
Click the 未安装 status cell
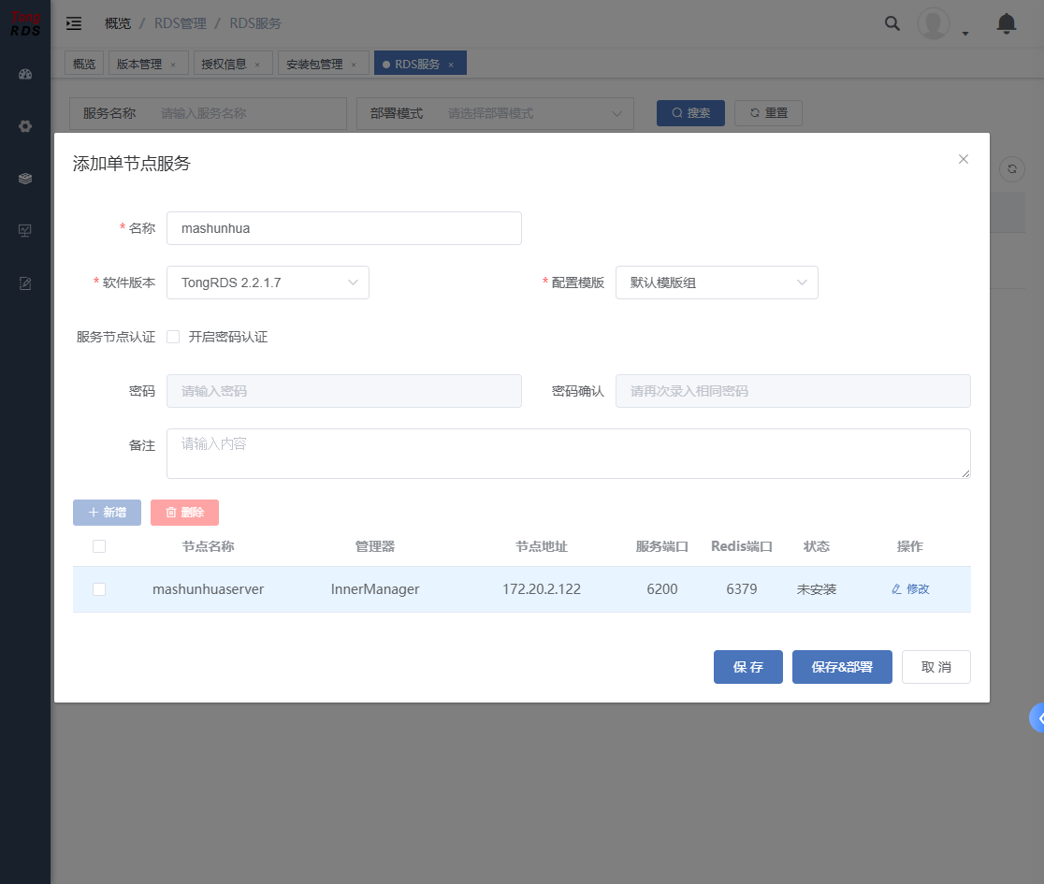pos(817,589)
